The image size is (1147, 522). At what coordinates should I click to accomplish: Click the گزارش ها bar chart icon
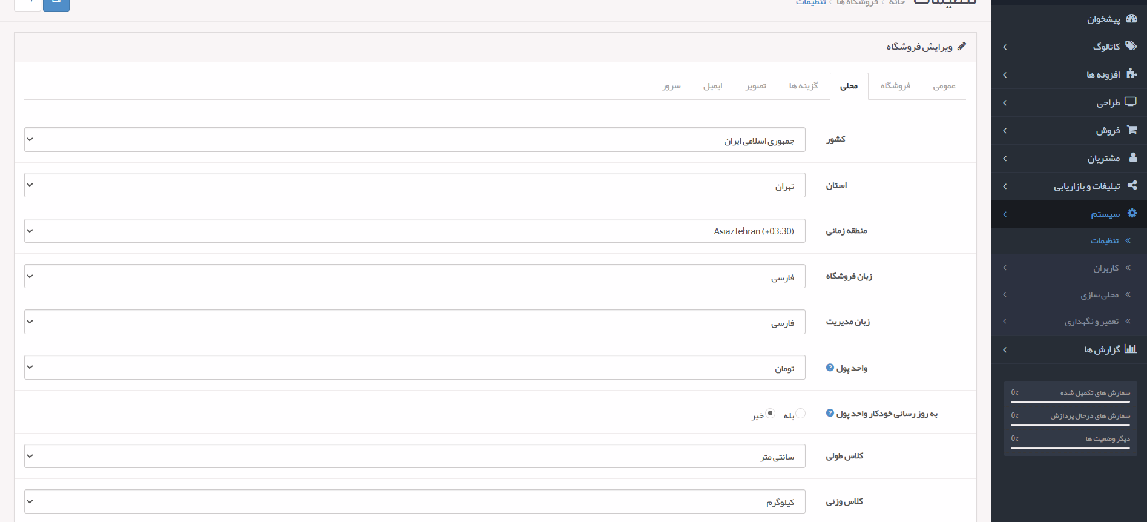(x=1131, y=349)
